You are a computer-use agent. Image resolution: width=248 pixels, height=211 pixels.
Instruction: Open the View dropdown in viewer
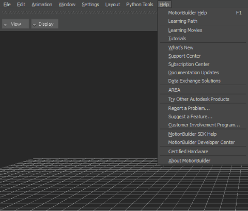16,24
